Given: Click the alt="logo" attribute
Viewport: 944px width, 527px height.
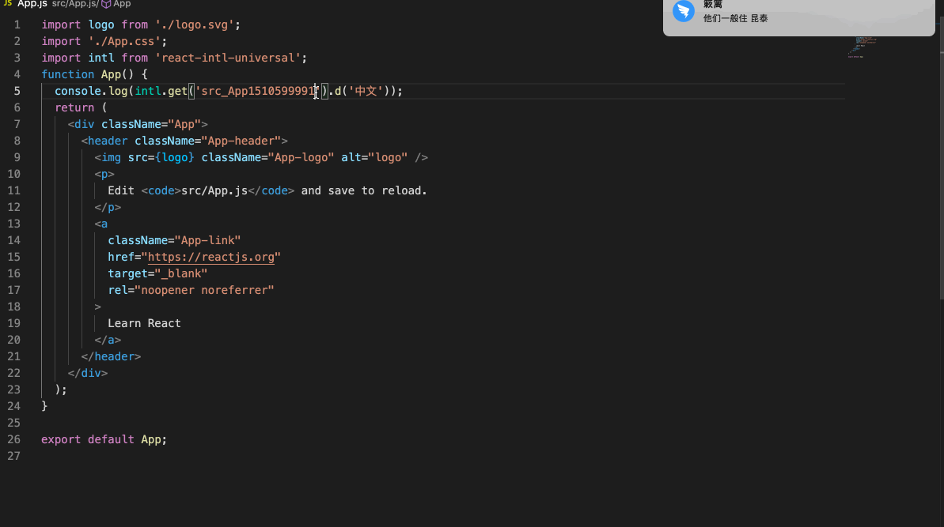Looking at the screenshot, I should click(373, 157).
